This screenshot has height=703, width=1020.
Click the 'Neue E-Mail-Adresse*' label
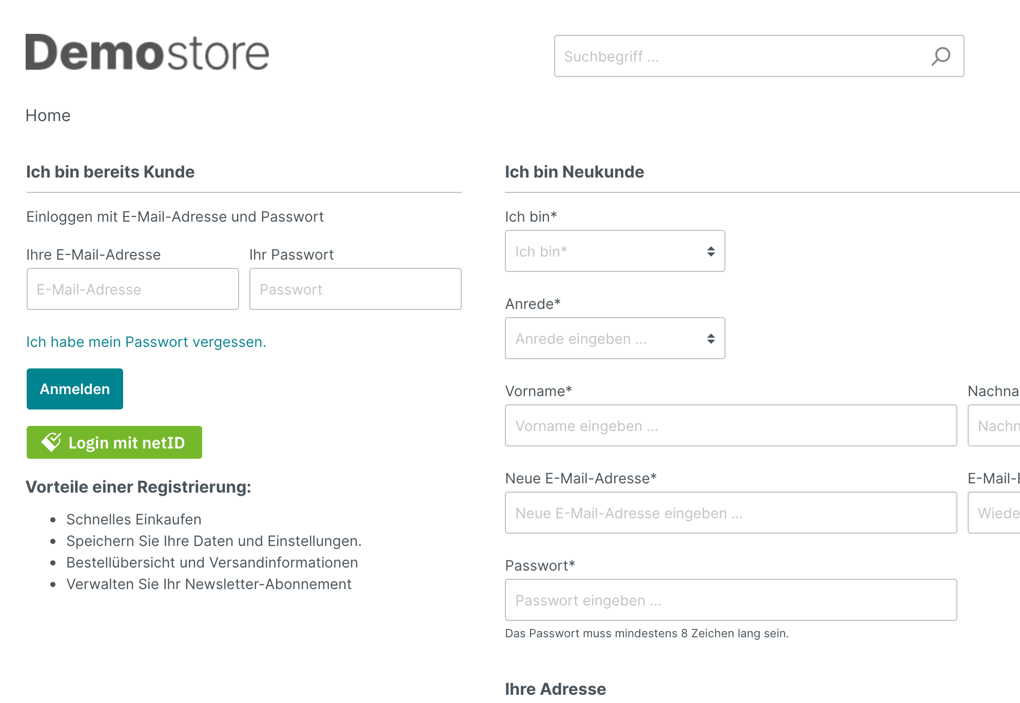(x=581, y=478)
